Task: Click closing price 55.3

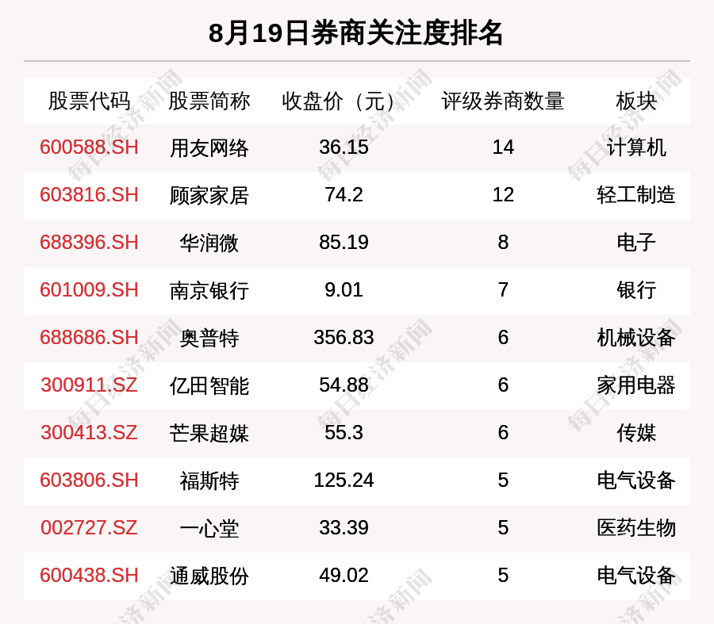Action: pyautogui.click(x=344, y=432)
